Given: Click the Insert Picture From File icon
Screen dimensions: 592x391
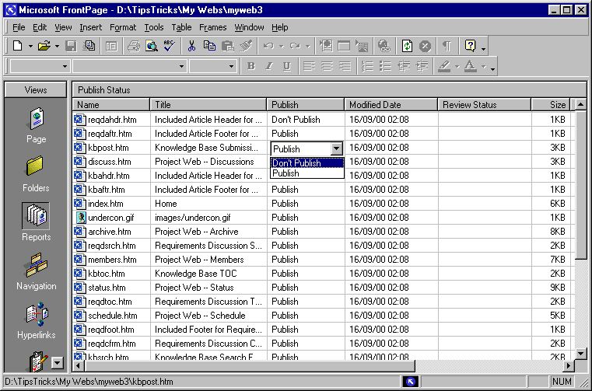Looking at the screenshot, I should point(362,46).
